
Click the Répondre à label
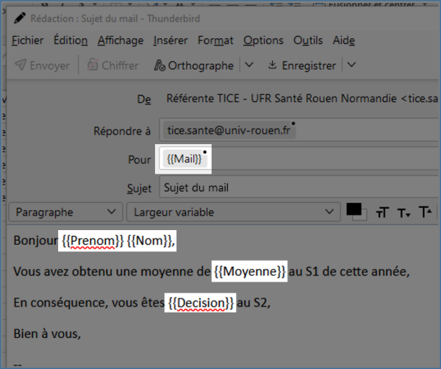pyautogui.click(x=122, y=131)
